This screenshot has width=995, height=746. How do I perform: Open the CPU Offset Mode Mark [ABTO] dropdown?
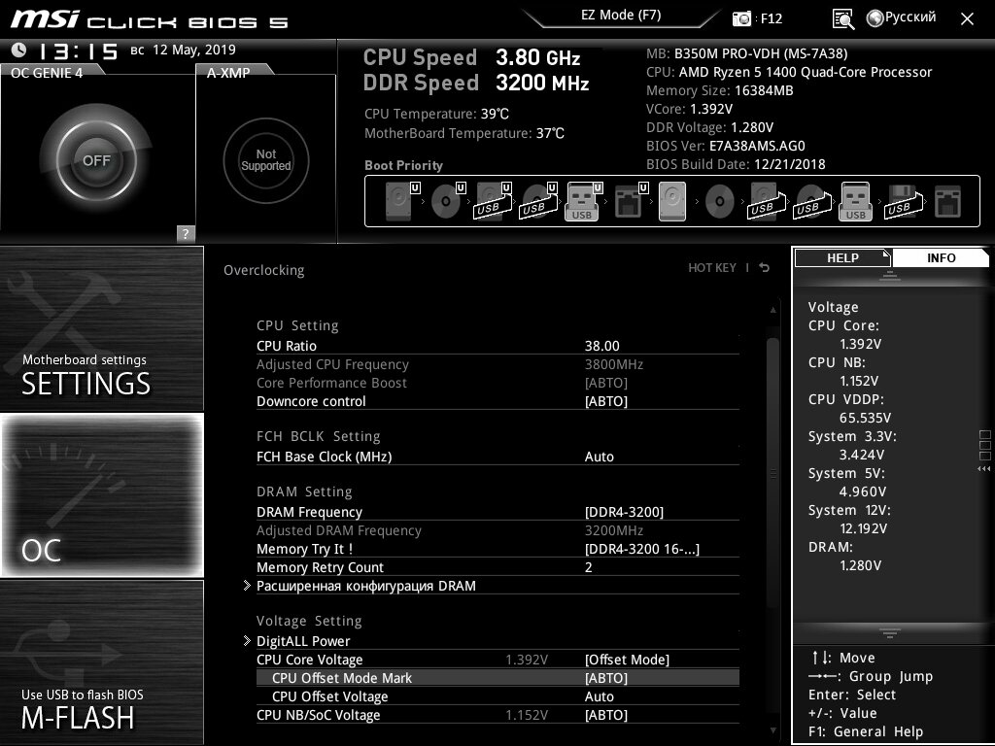click(606, 677)
